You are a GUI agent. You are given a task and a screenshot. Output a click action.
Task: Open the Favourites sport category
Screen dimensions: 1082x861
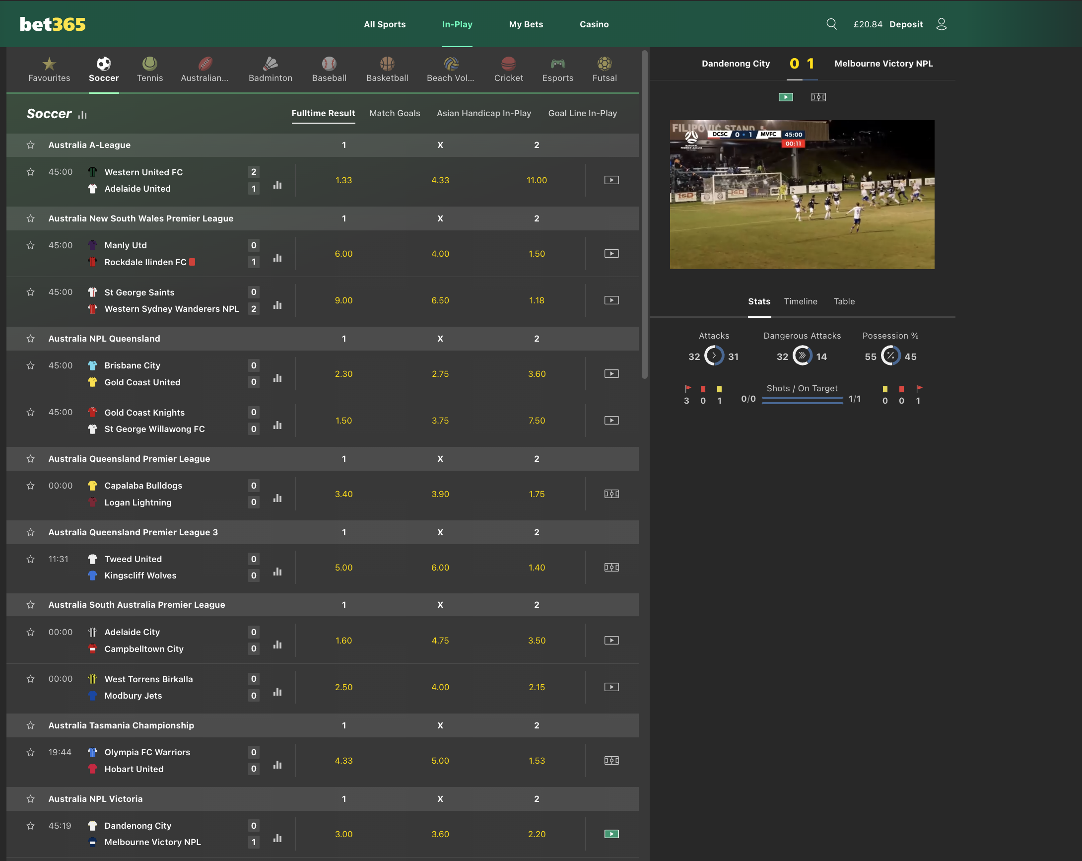[x=49, y=70]
